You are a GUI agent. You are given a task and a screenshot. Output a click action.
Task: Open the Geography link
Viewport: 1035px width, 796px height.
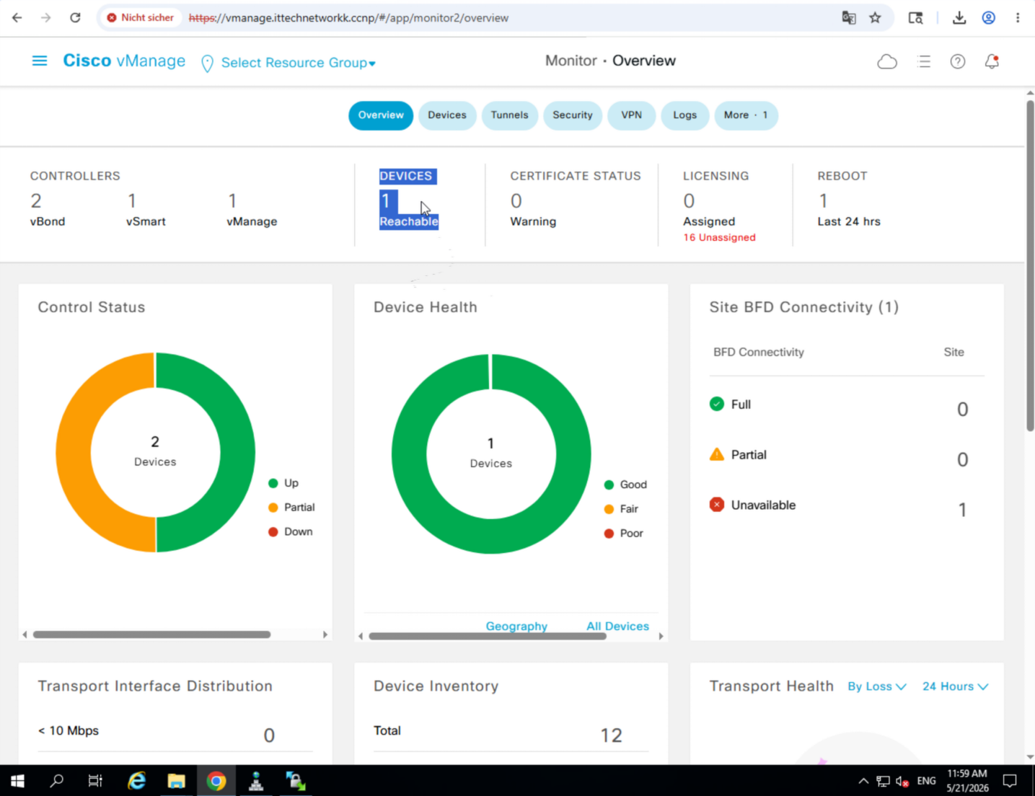(516, 626)
